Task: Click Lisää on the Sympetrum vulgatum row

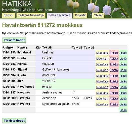Action: 123,104
